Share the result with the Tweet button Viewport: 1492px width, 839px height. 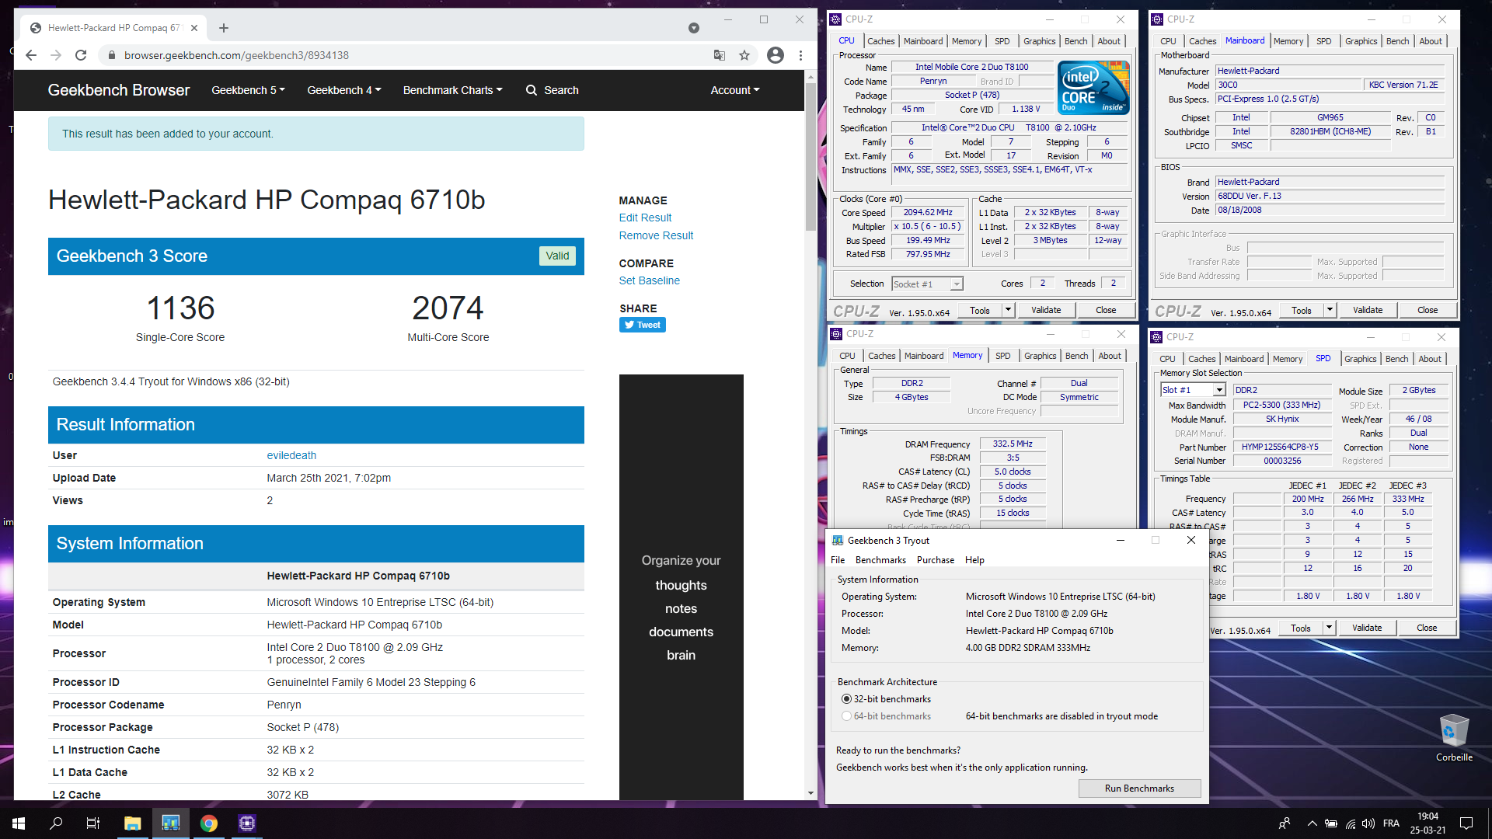click(x=643, y=325)
